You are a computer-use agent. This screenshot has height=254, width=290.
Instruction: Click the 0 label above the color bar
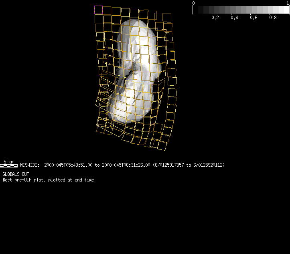(193, 3)
